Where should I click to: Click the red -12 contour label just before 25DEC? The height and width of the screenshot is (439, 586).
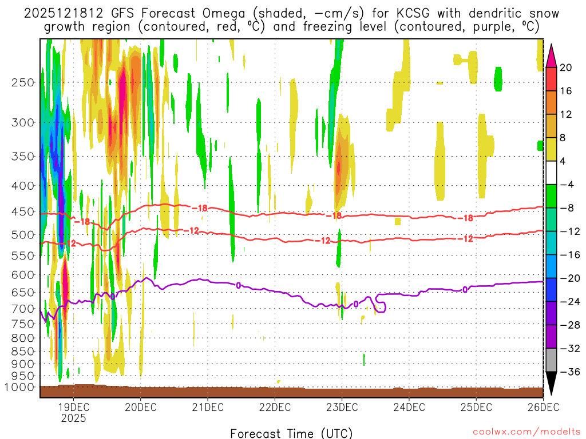point(466,239)
